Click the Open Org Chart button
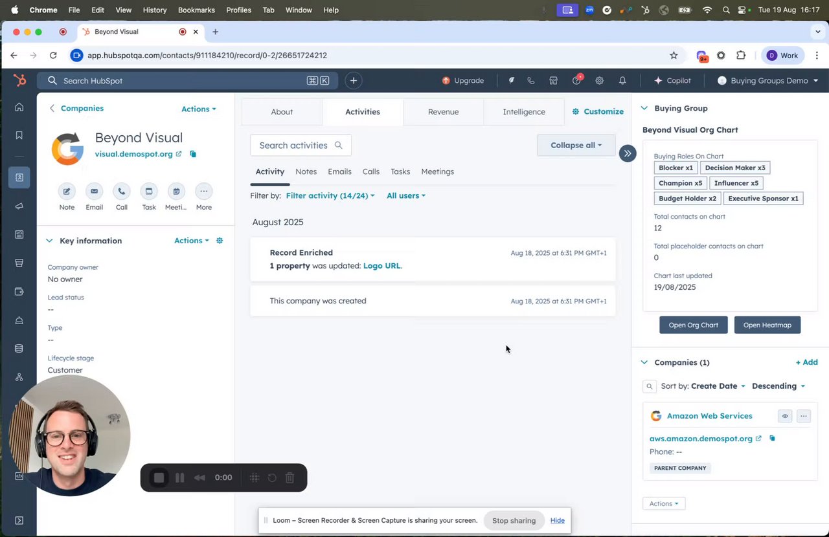 (693, 325)
